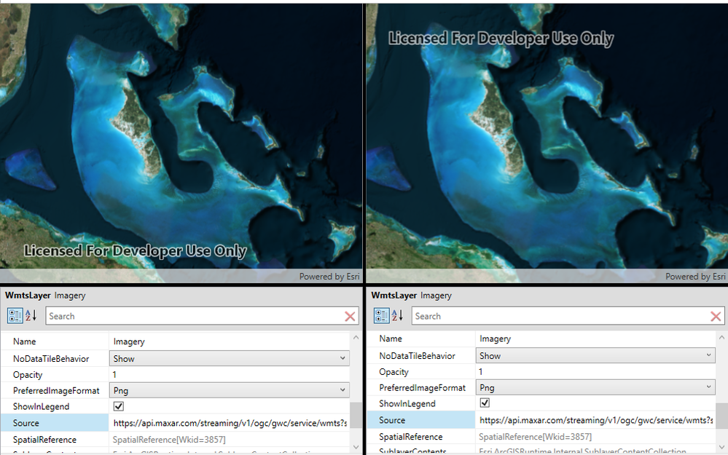Click WmtsLayer Imagery header in left panel

coord(45,296)
